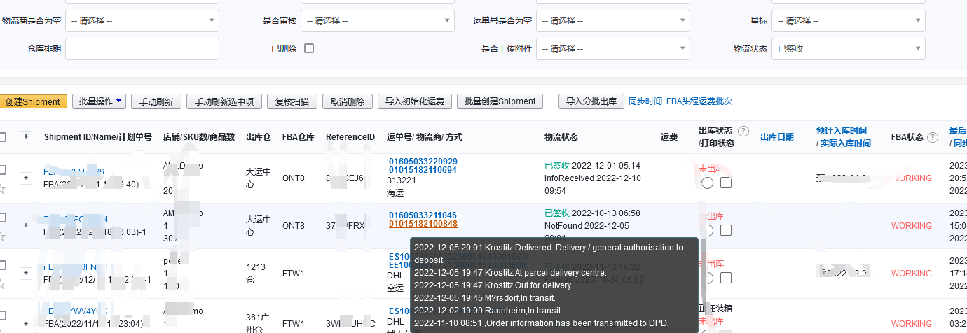Click the 313221 carrier text in first row

pyautogui.click(x=402, y=180)
